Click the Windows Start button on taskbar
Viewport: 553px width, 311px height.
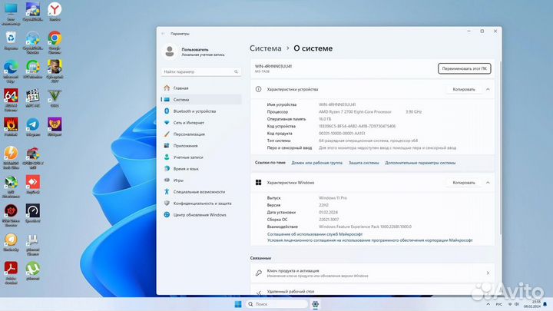point(238,304)
